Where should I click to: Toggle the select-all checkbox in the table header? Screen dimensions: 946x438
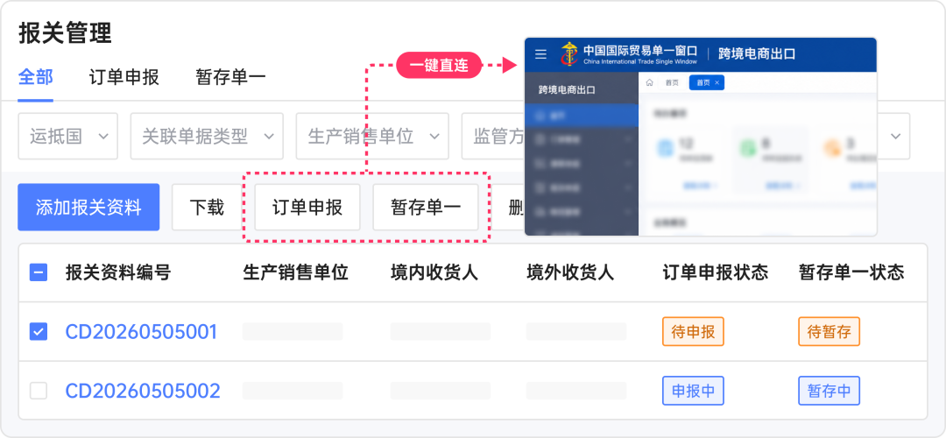pos(39,273)
